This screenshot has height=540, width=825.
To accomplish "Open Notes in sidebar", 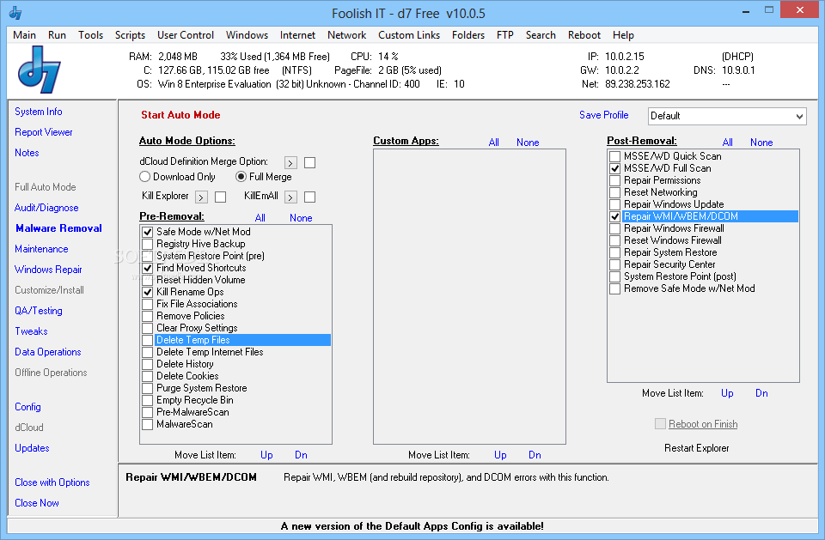I will pos(27,153).
